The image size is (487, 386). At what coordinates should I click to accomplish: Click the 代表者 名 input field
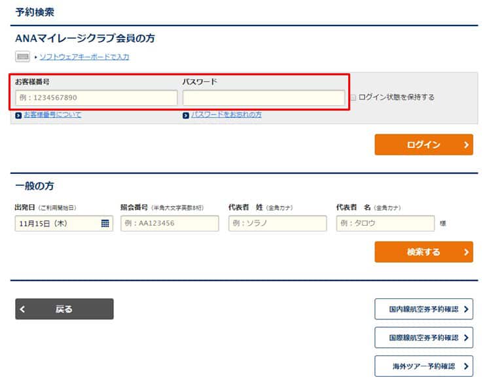tap(385, 224)
